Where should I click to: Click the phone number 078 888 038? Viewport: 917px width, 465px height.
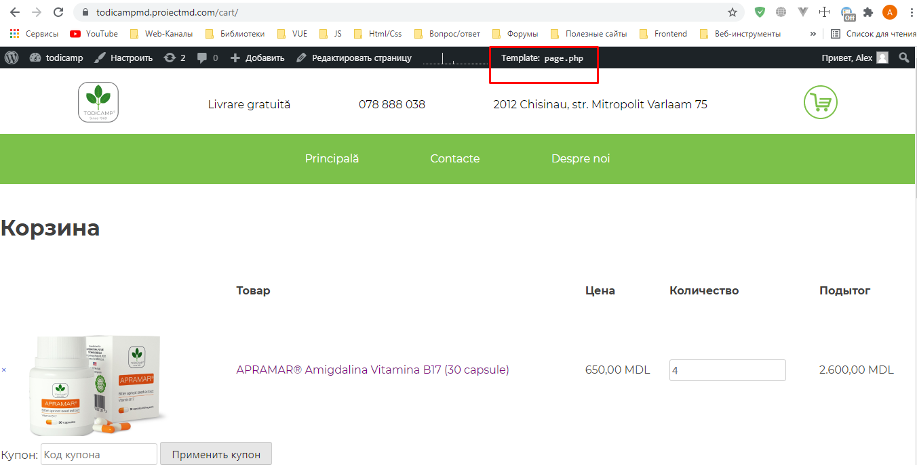tap(392, 104)
